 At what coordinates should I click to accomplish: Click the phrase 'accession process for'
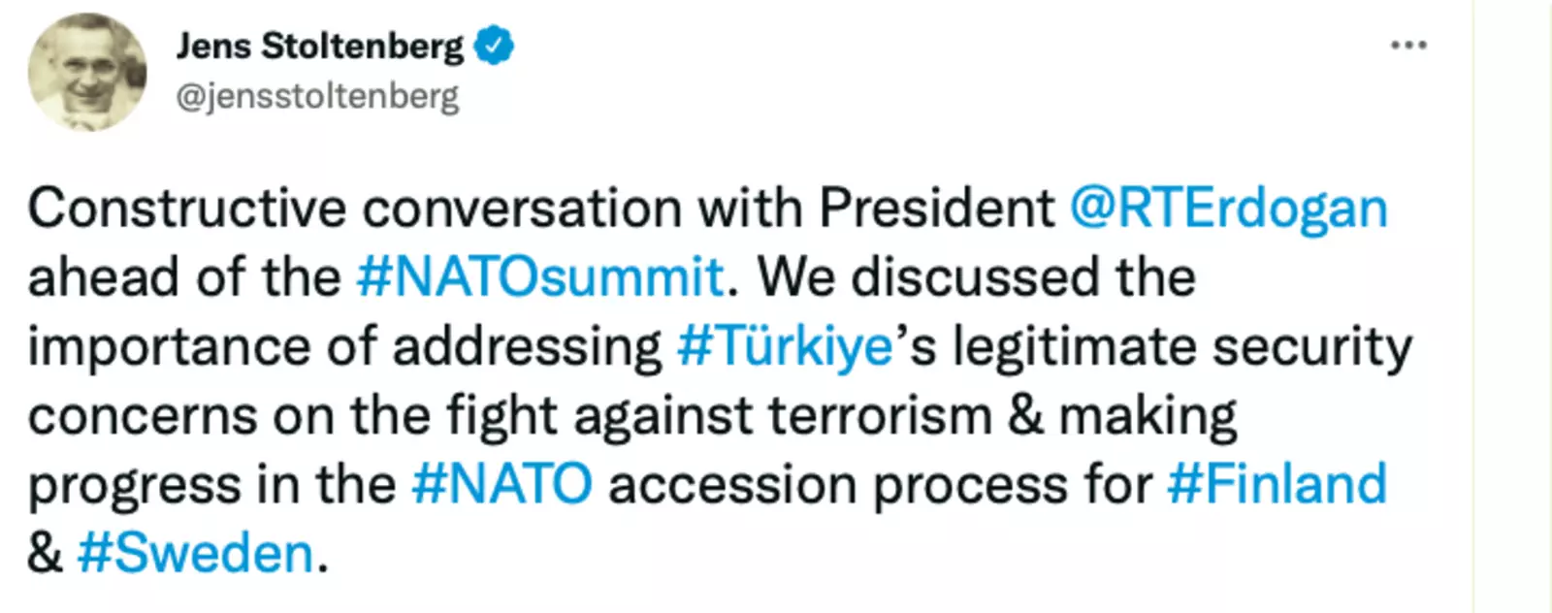point(880,484)
